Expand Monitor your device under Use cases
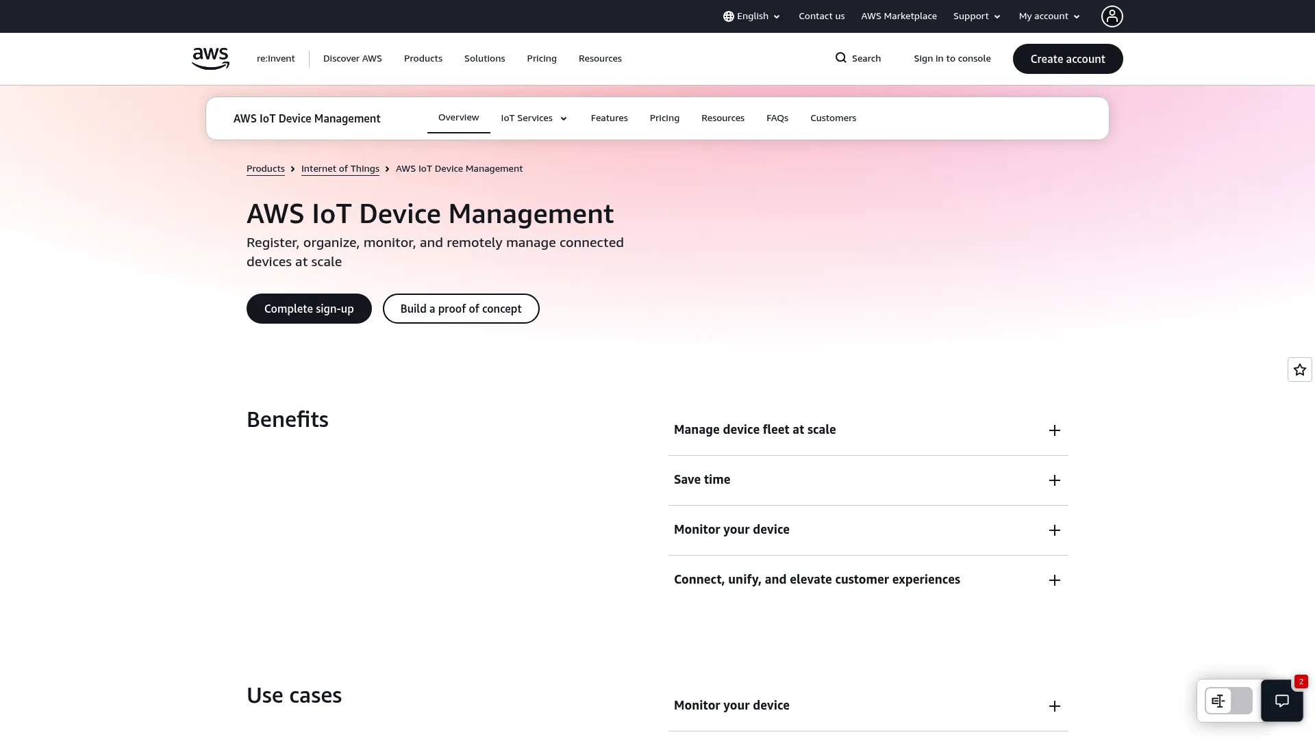1315x739 pixels. point(868,706)
